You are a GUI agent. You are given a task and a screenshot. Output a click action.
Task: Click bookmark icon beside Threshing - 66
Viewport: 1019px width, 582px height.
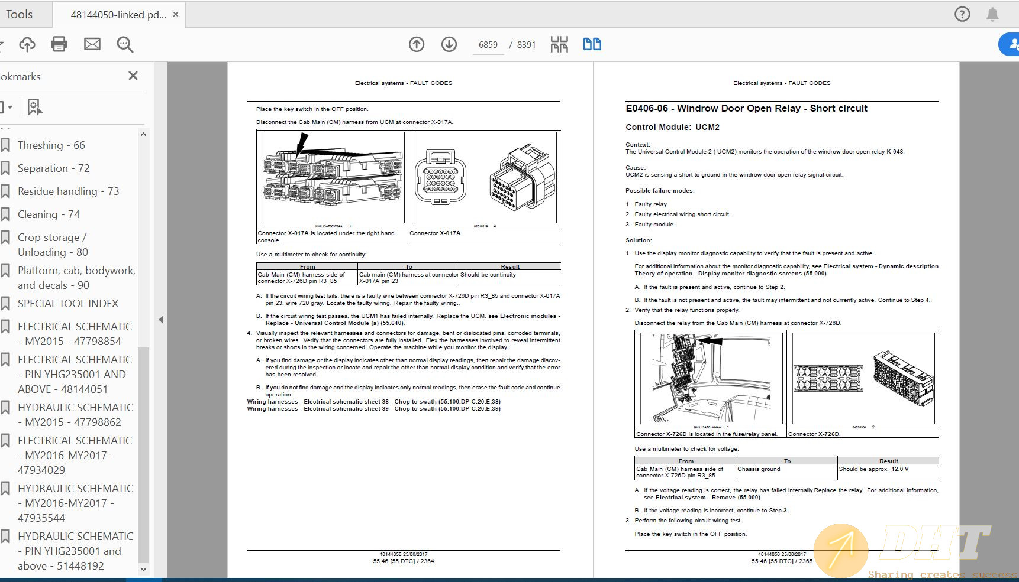5,145
